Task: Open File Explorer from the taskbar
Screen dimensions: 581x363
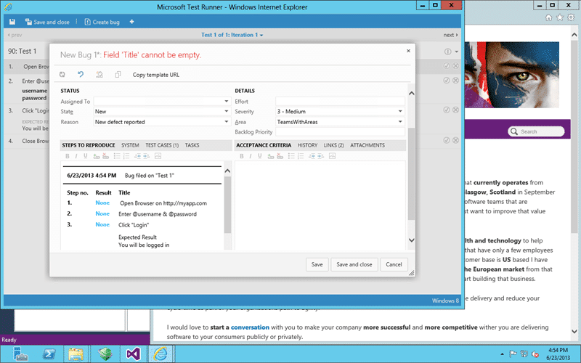Action: pyautogui.click(x=76, y=354)
